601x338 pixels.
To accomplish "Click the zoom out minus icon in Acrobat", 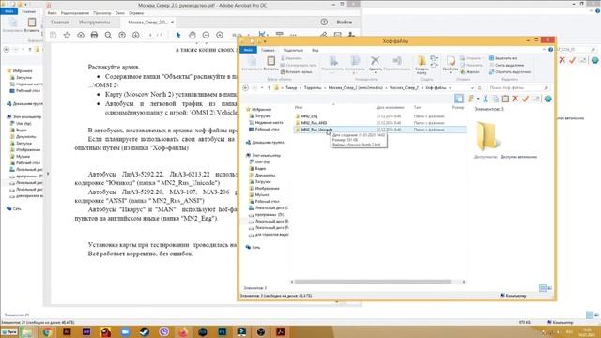I will 206,36.
